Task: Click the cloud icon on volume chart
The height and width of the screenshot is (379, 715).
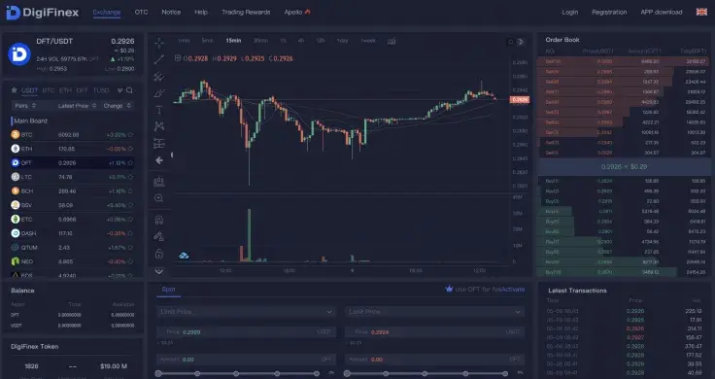Action: (184, 256)
